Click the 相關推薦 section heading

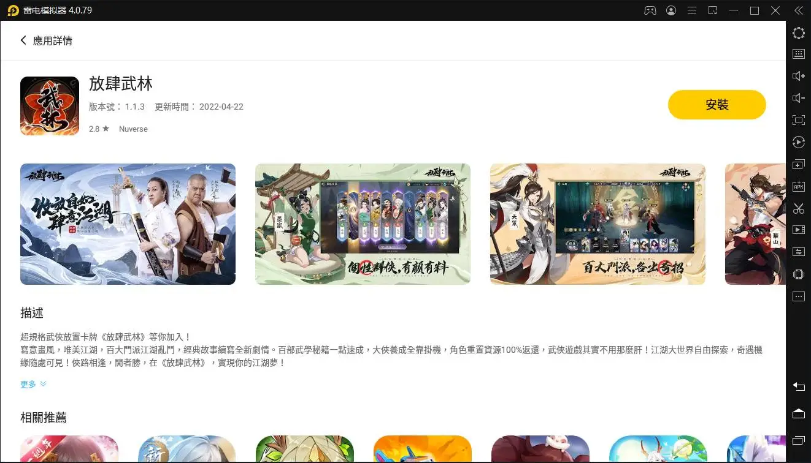coord(44,418)
